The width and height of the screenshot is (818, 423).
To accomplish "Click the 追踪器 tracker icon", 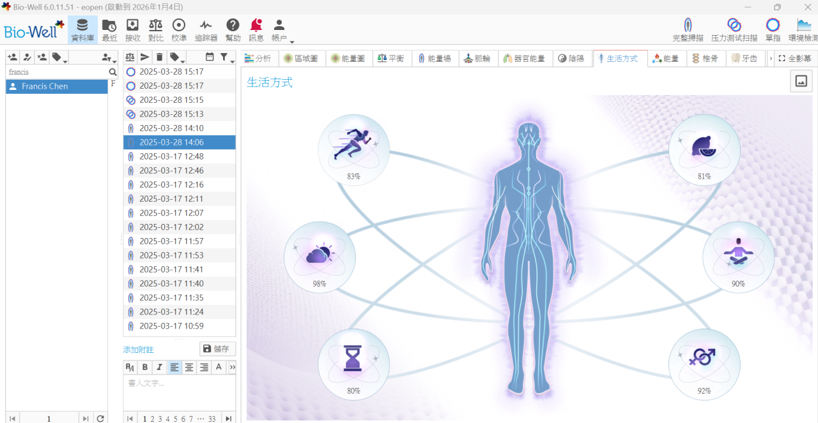I will tap(206, 30).
